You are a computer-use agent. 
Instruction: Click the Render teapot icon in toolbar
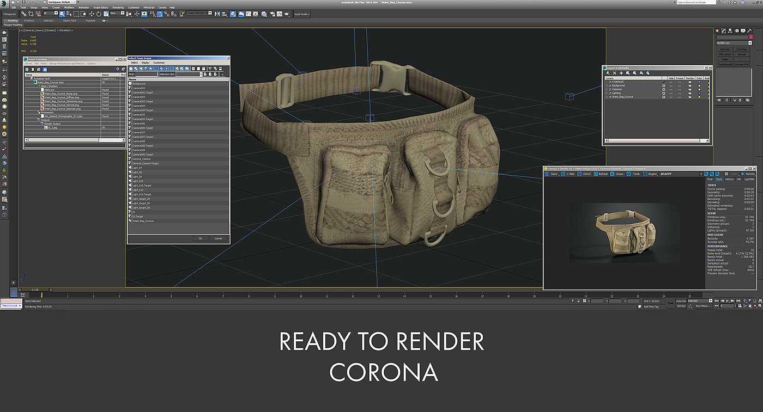[x=288, y=14]
